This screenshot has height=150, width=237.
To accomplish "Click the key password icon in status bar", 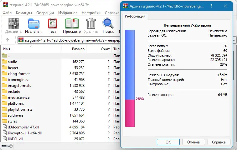I will click(x=10, y=146).
